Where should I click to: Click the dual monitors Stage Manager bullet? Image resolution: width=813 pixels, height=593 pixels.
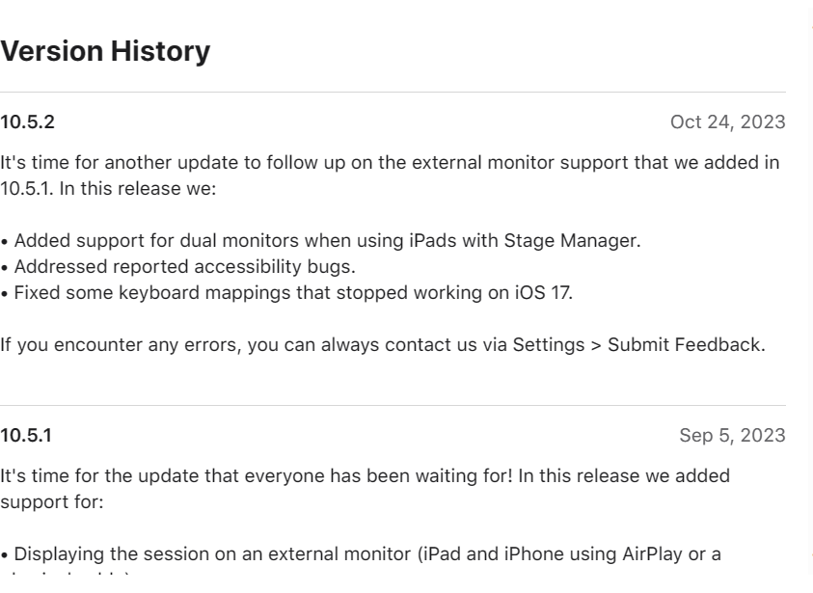coord(321,241)
